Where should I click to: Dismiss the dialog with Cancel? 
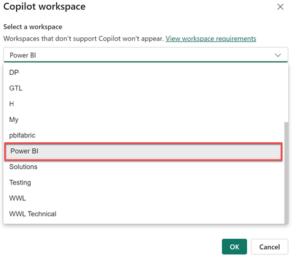(269, 247)
